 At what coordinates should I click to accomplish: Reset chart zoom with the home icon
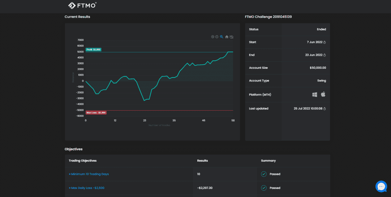(227, 37)
